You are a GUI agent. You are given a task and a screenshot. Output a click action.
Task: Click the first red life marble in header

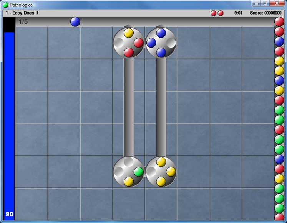coord(213,13)
